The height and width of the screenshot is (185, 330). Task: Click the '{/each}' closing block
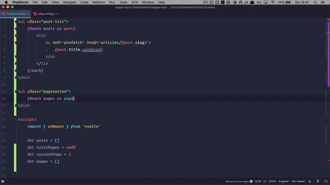tap(35, 71)
